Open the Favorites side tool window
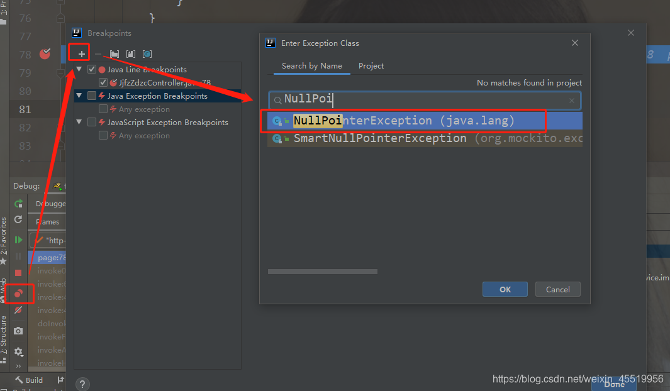This screenshot has width=670, height=391. point(3,240)
